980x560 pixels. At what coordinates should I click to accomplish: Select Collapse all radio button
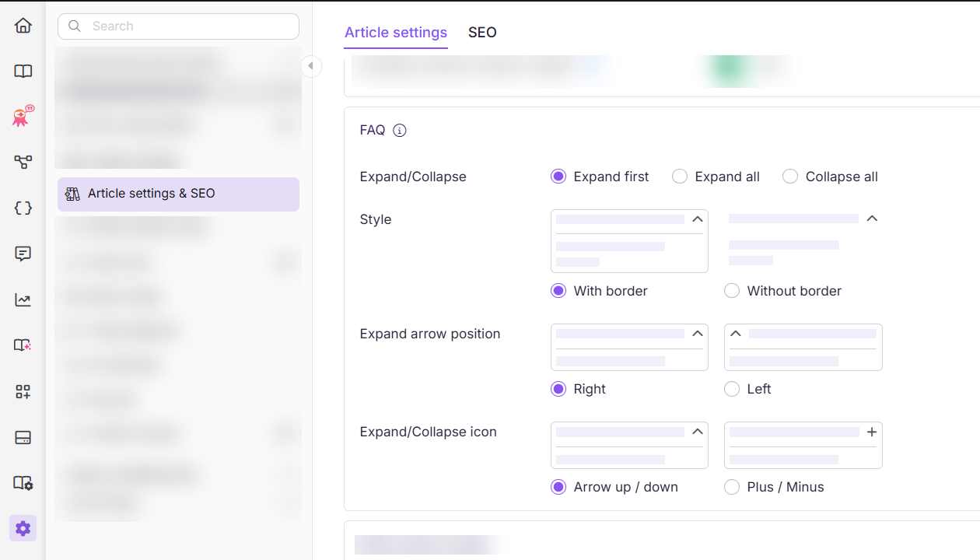(x=790, y=177)
